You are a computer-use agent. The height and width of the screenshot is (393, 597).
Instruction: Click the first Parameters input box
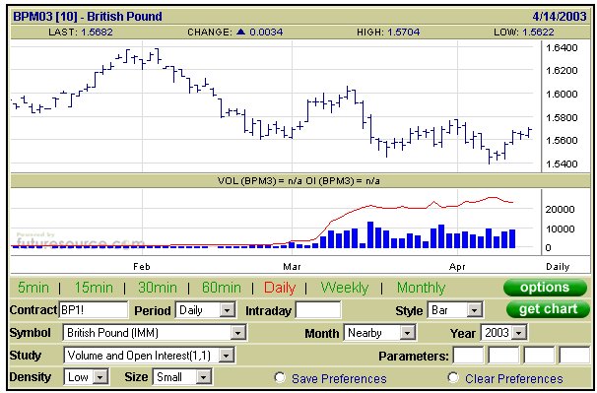[468, 356]
